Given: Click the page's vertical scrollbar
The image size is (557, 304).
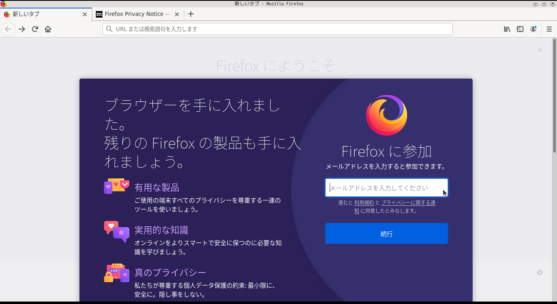Looking at the screenshot, I should [x=555, y=95].
